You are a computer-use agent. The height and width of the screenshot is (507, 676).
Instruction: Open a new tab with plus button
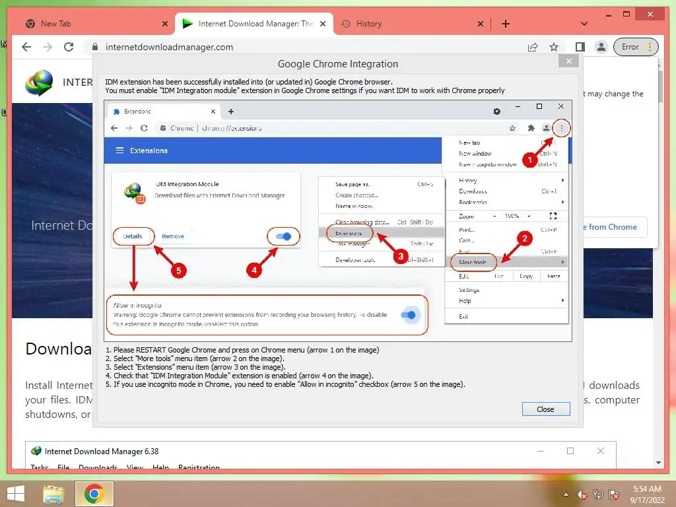505,24
